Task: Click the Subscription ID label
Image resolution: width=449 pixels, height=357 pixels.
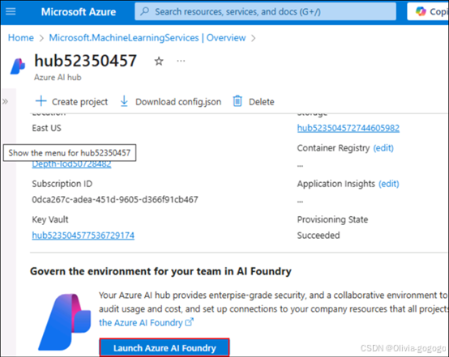Action: coord(62,184)
